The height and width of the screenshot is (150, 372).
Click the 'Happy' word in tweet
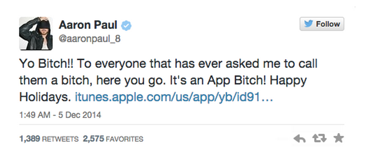[x=288, y=81]
